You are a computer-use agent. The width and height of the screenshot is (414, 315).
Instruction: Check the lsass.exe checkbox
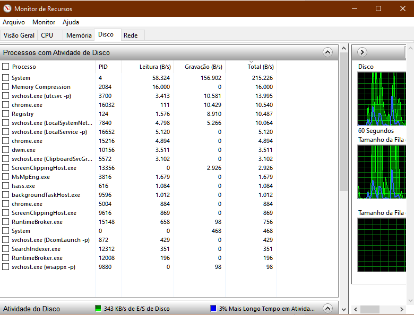point(5,186)
